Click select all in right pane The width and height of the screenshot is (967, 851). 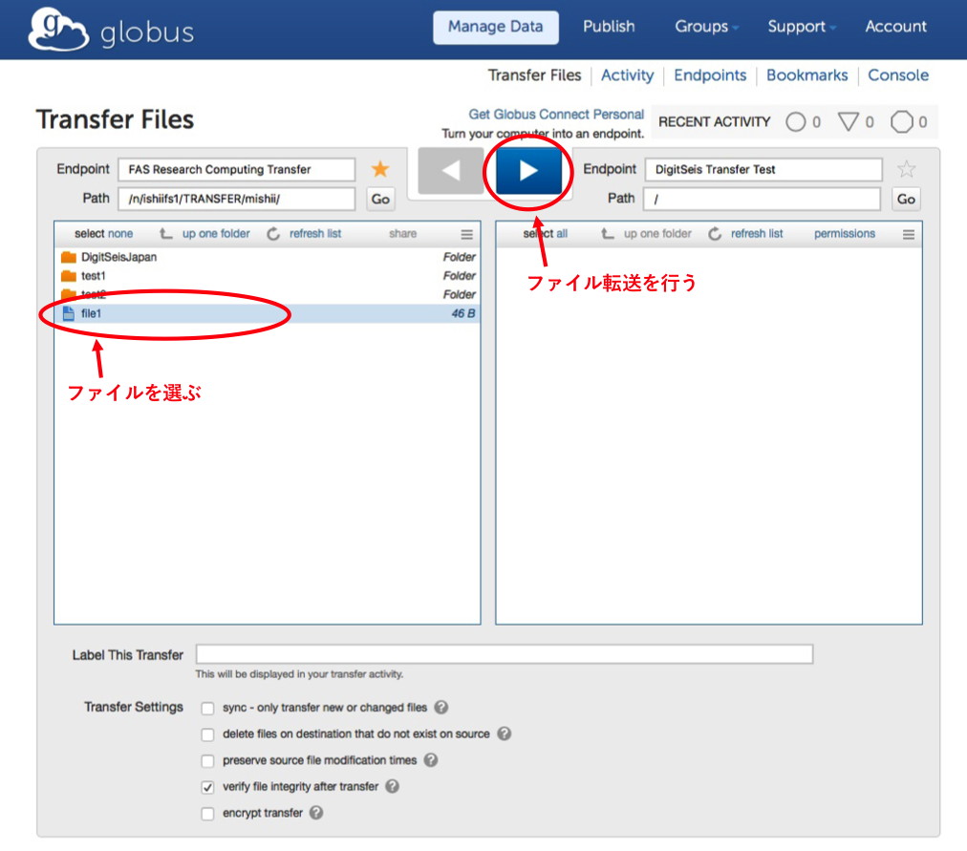coord(546,234)
